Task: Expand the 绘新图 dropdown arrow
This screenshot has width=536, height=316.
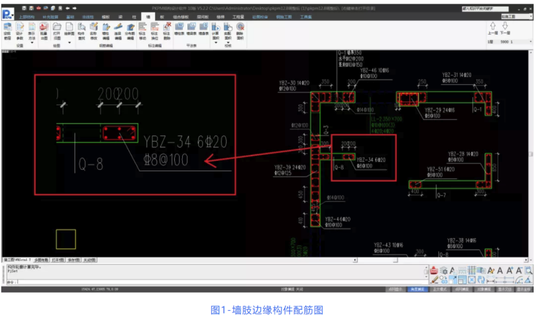Action: click(69, 43)
